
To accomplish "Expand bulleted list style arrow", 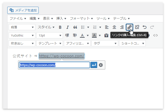I will (88, 27).
